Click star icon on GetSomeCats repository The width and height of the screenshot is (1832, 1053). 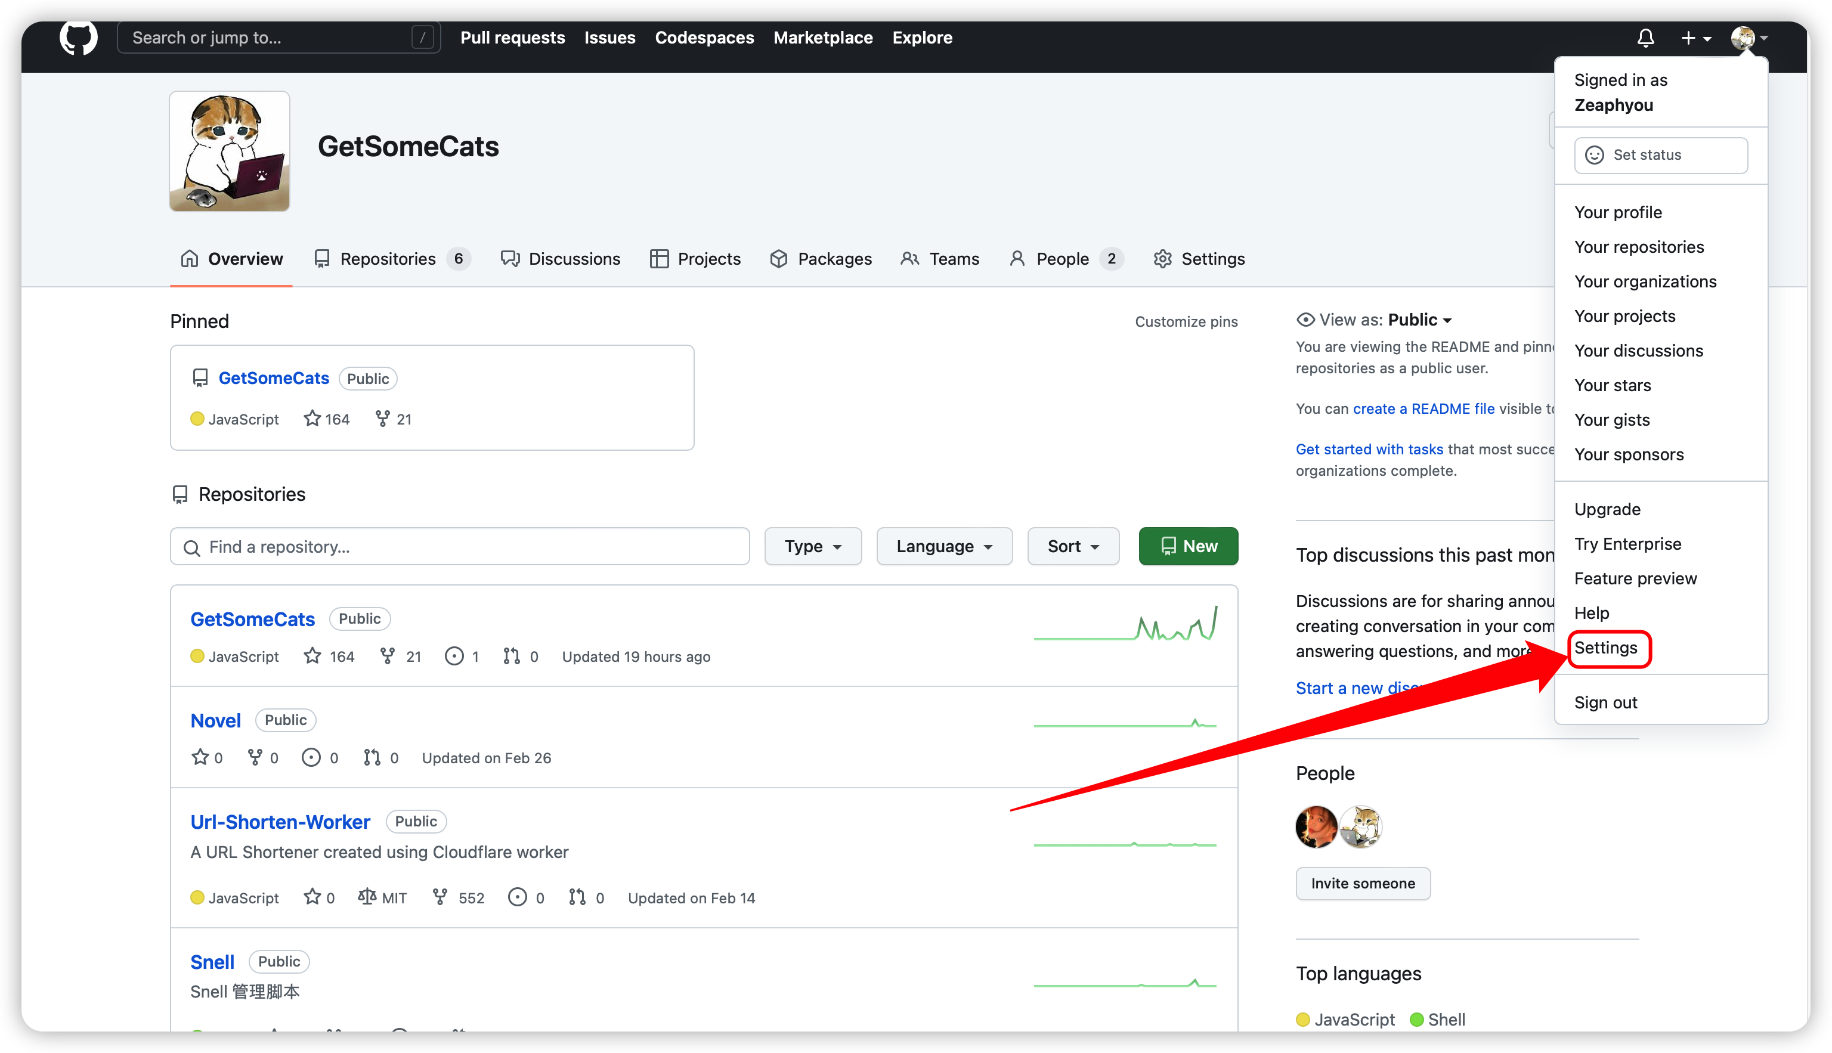click(312, 656)
